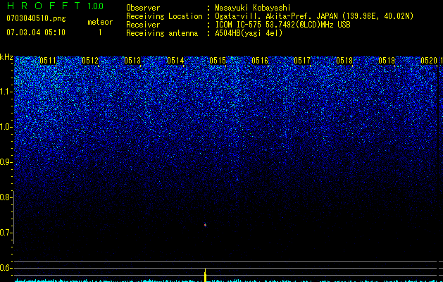Select the filename 0703040510.png

[36, 18]
